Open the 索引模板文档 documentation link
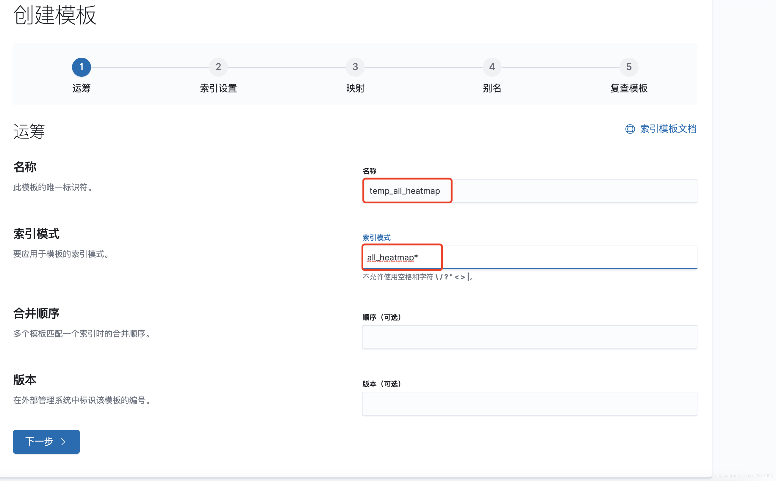 pos(668,129)
